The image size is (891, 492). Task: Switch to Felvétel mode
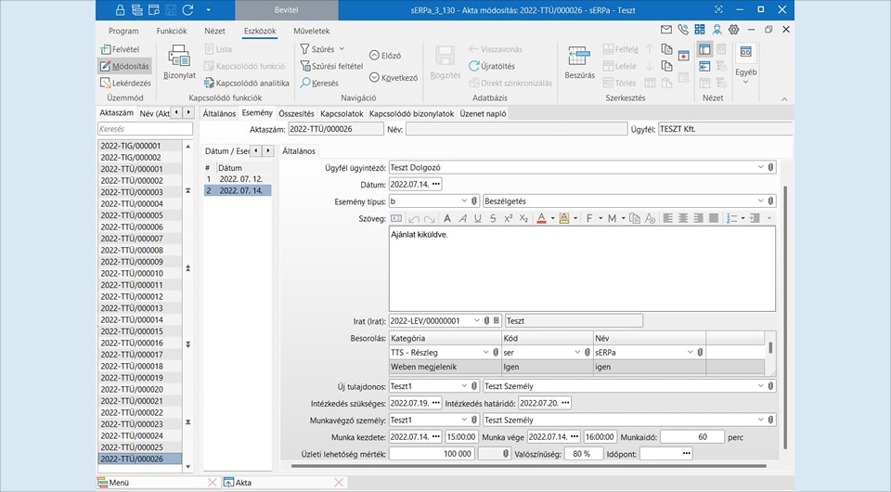[123, 48]
